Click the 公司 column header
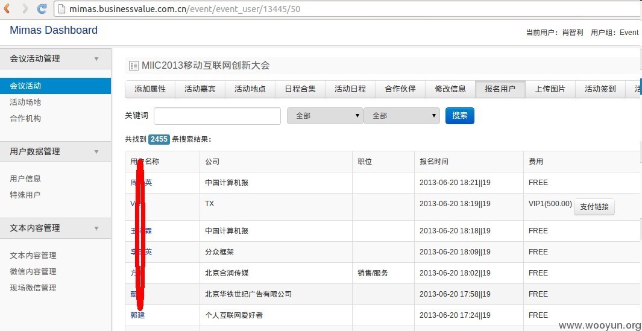This screenshot has width=642, height=331. tap(212, 162)
